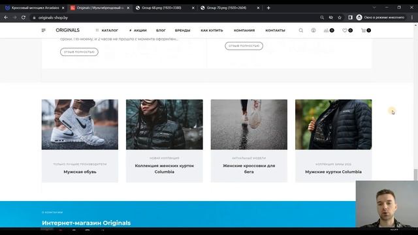Viewport: 418px width, 235px height.
Task: Click the men's Columbia jacket image
Action: coord(334,125)
